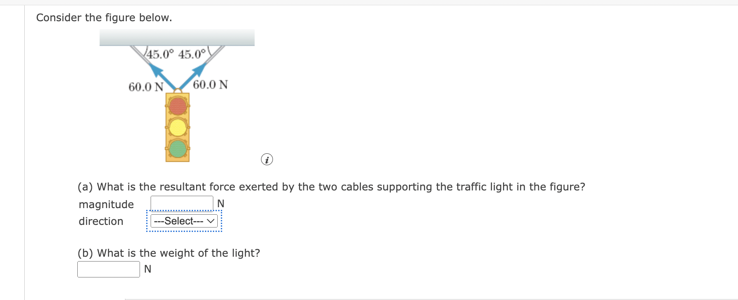Click the direction dropdown's dashed highlight border

click(x=148, y=221)
